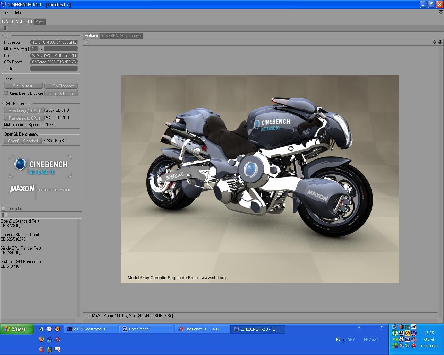Expand the PROGSY toolbar chevron
The height and width of the screenshot is (355, 444).
pyautogui.click(x=382, y=327)
